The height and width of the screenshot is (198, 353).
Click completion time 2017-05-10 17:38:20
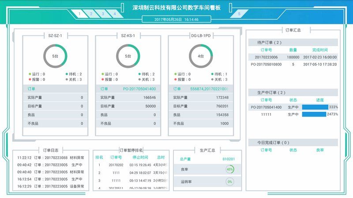320,64
